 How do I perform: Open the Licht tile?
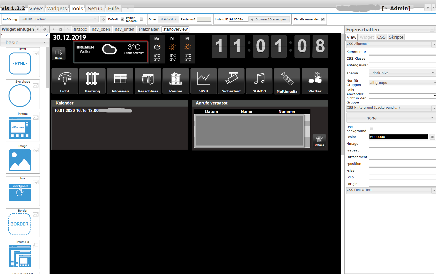tap(65, 81)
